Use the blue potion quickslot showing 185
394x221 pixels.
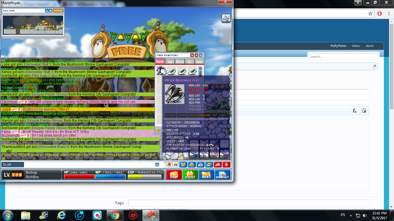point(194,154)
